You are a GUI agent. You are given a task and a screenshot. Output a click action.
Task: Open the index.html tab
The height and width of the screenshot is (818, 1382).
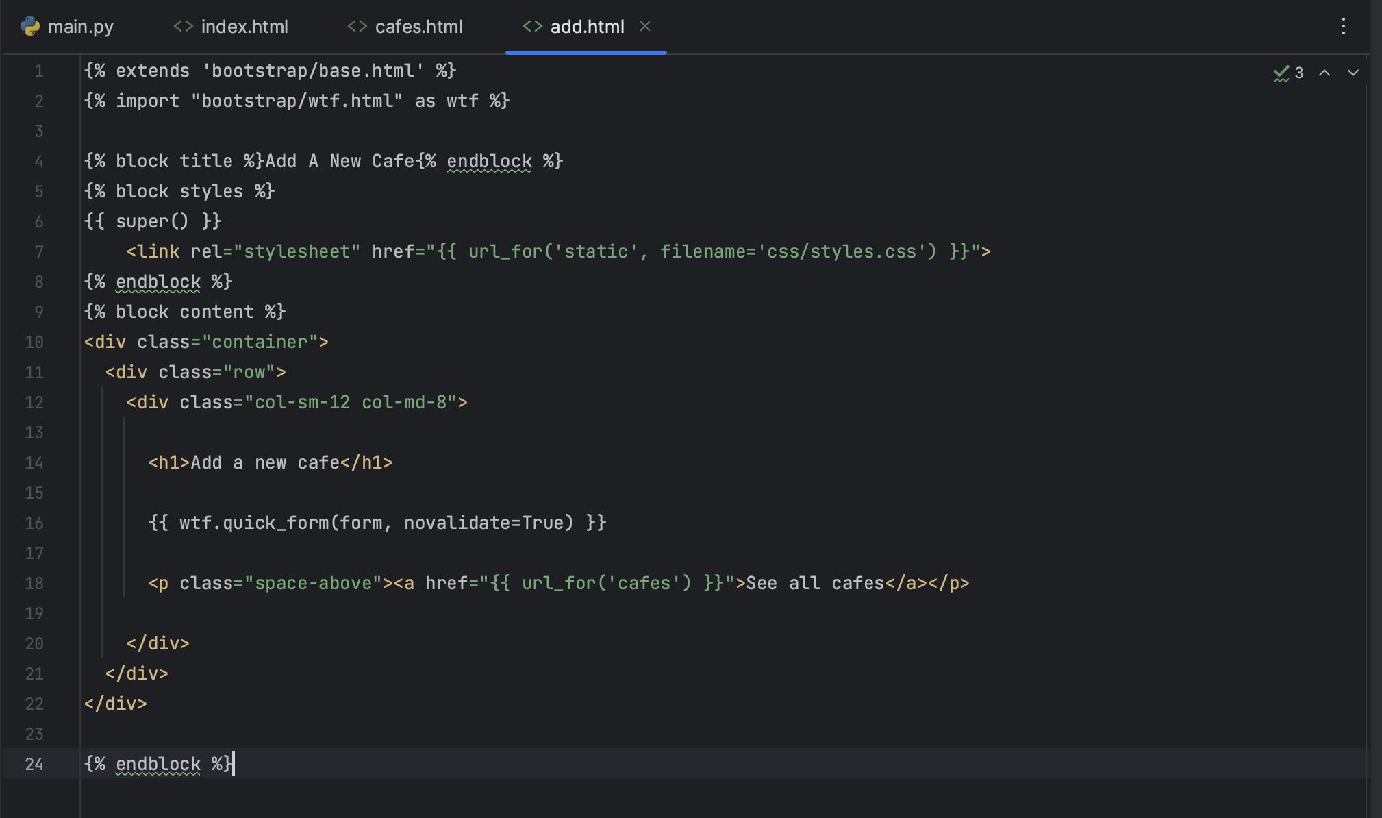coord(231,27)
